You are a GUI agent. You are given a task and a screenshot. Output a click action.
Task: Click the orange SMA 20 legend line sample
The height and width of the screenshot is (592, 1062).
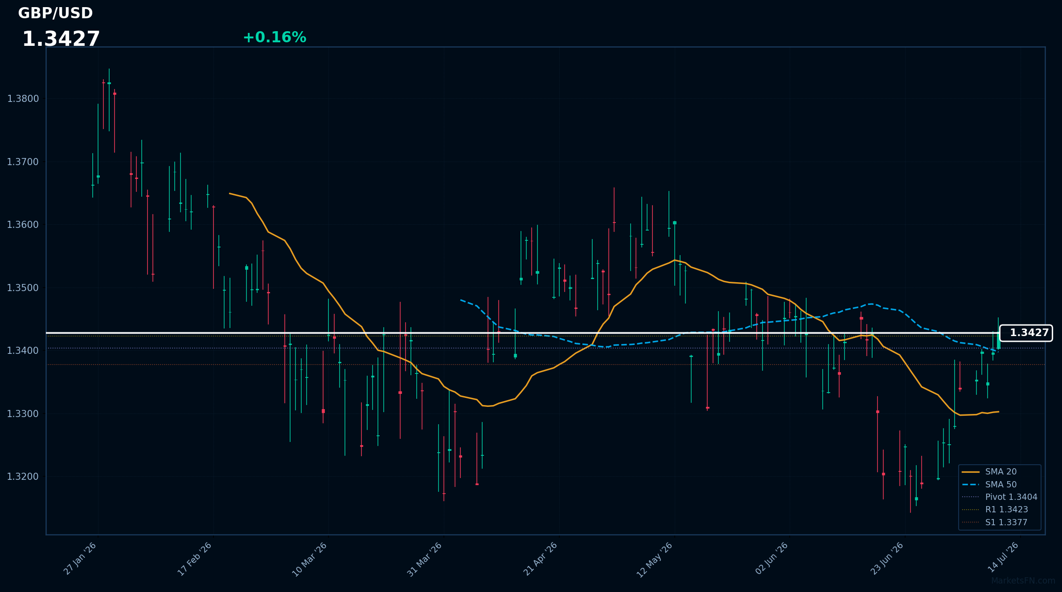[x=971, y=472]
